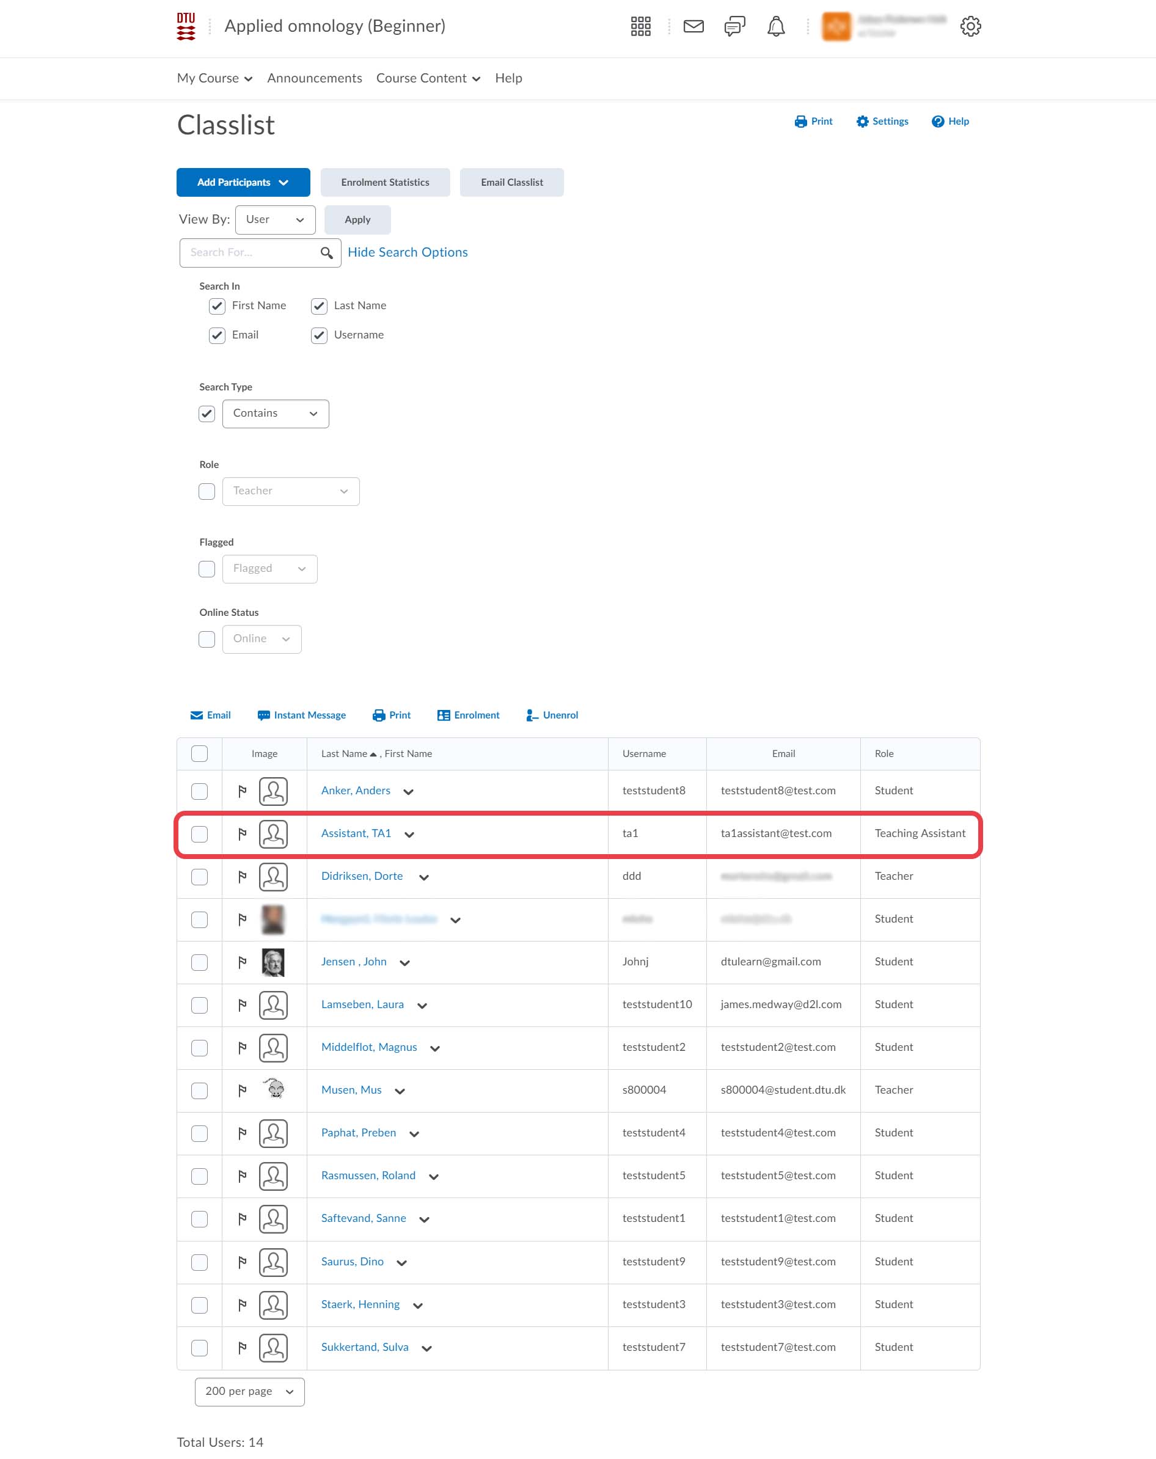
Task: Open the My Course menu
Action: coord(214,78)
